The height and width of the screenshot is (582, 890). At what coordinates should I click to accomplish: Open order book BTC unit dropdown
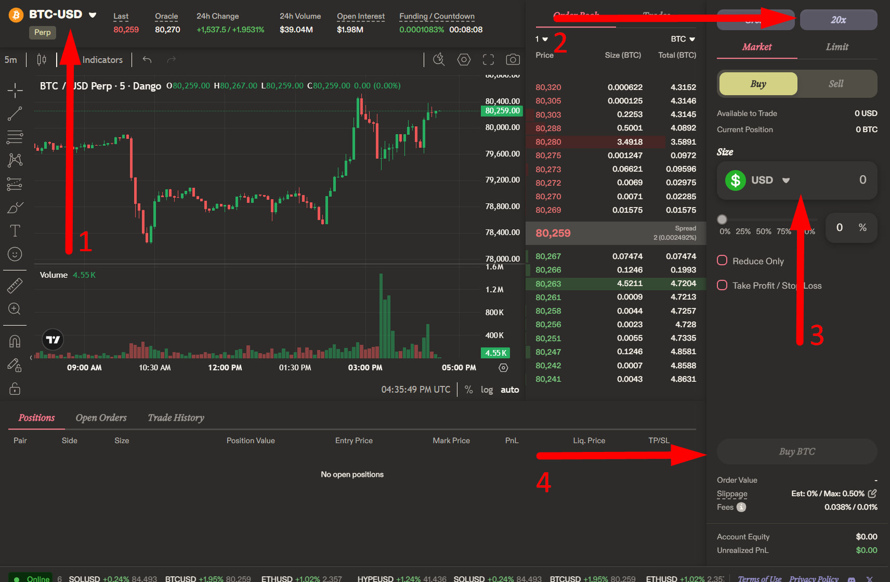coord(683,39)
